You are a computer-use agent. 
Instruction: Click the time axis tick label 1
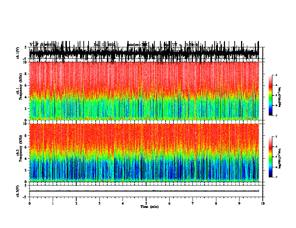(53, 203)
